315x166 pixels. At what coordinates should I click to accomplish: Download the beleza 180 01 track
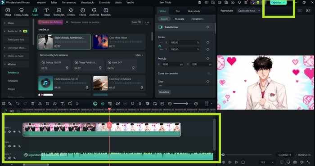click(x=67, y=68)
